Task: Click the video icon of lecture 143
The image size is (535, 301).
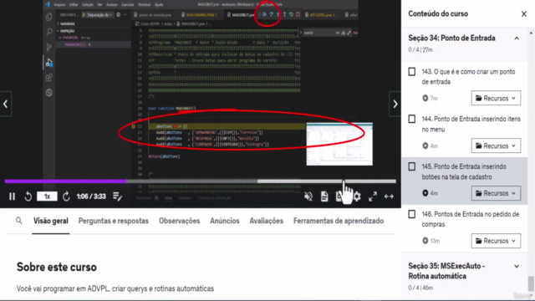Action: pos(425,99)
